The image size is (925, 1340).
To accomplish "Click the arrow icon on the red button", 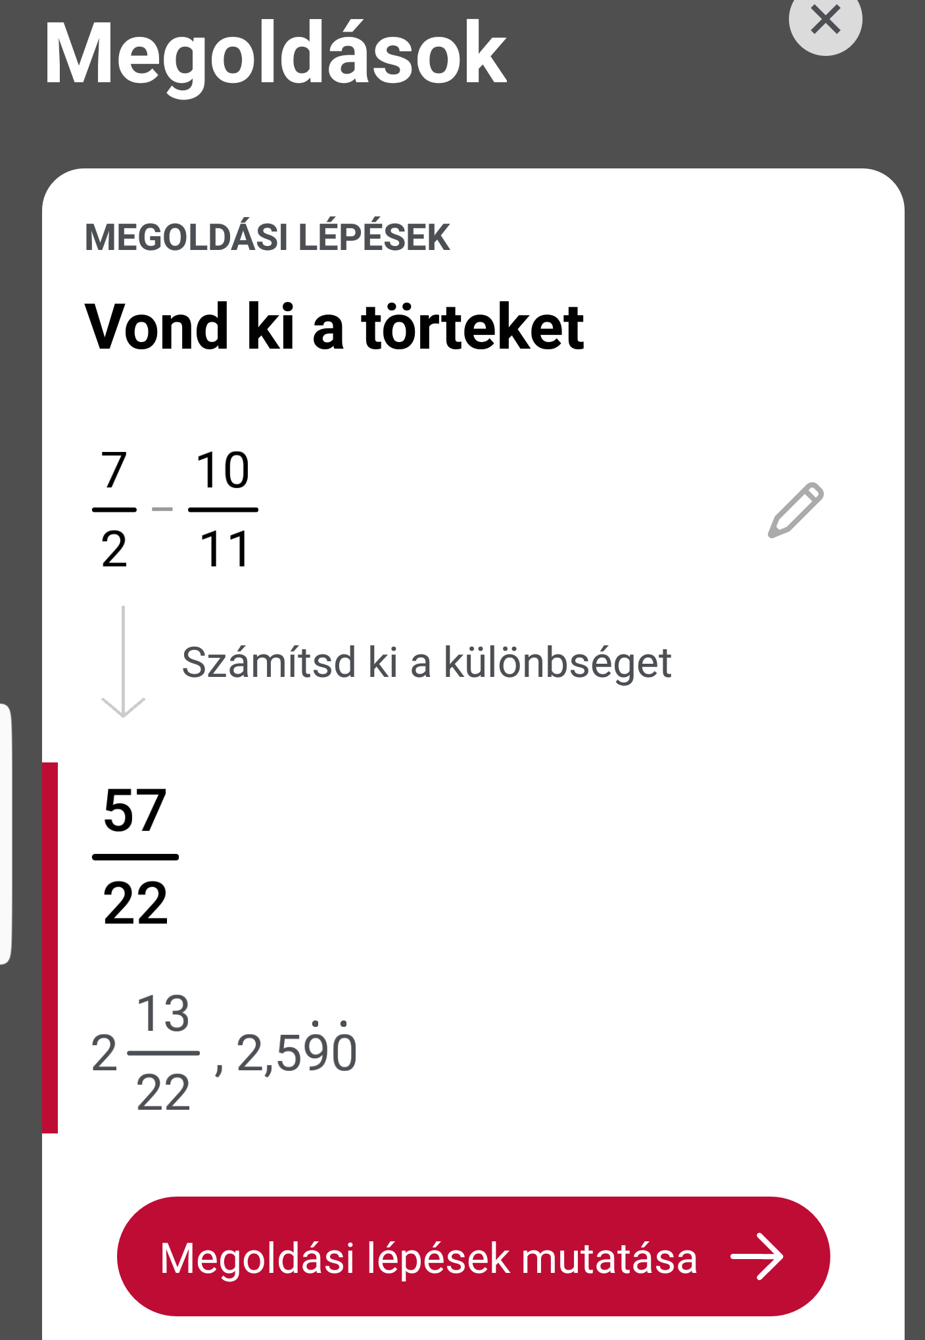I will pyautogui.click(x=757, y=1256).
